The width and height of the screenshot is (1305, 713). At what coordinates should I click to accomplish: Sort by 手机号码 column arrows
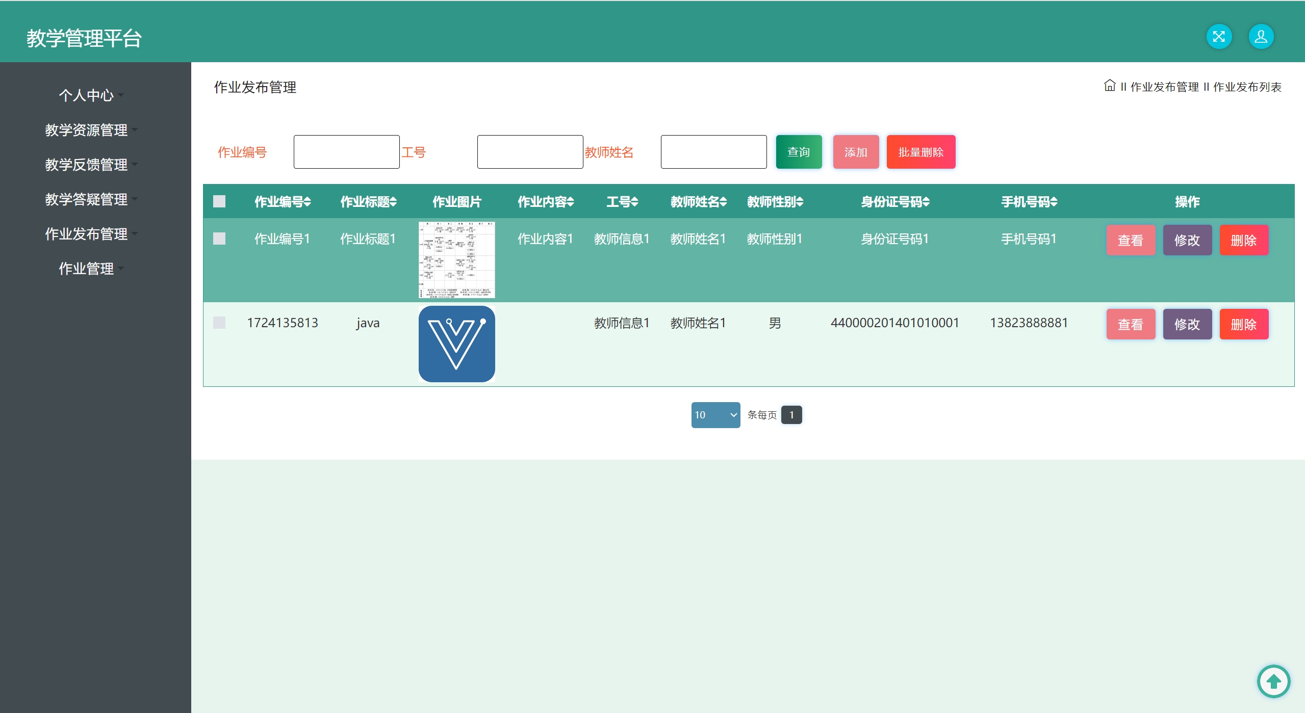[x=1054, y=202]
